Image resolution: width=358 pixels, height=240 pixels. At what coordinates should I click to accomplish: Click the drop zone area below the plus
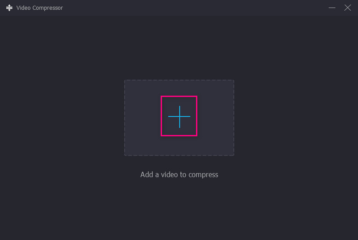tap(179, 146)
